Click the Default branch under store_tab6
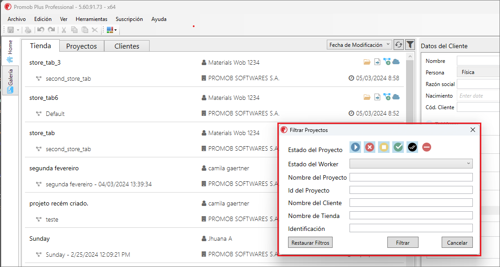 point(55,114)
